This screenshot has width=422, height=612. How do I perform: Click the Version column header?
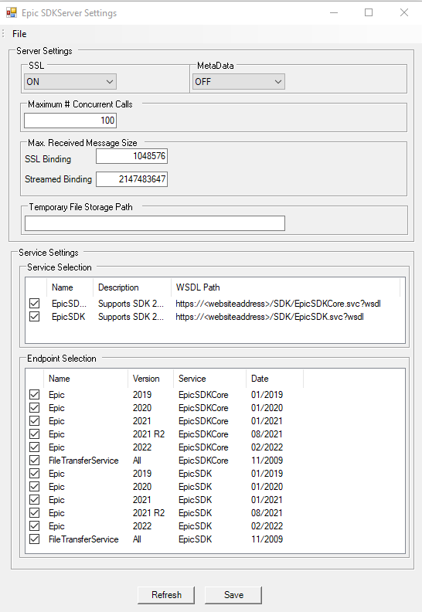(151, 379)
